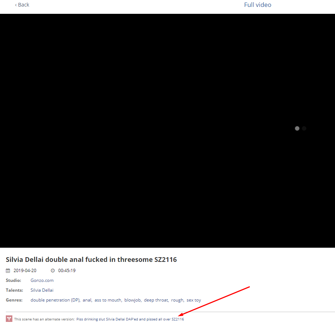Image resolution: width=335 pixels, height=331 pixels.
Task: Select the "anal" genre tag
Action: click(x=87, y=300)
